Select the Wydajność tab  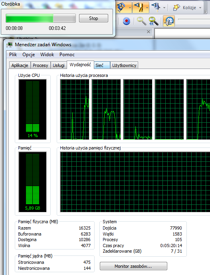click(80, 65)
